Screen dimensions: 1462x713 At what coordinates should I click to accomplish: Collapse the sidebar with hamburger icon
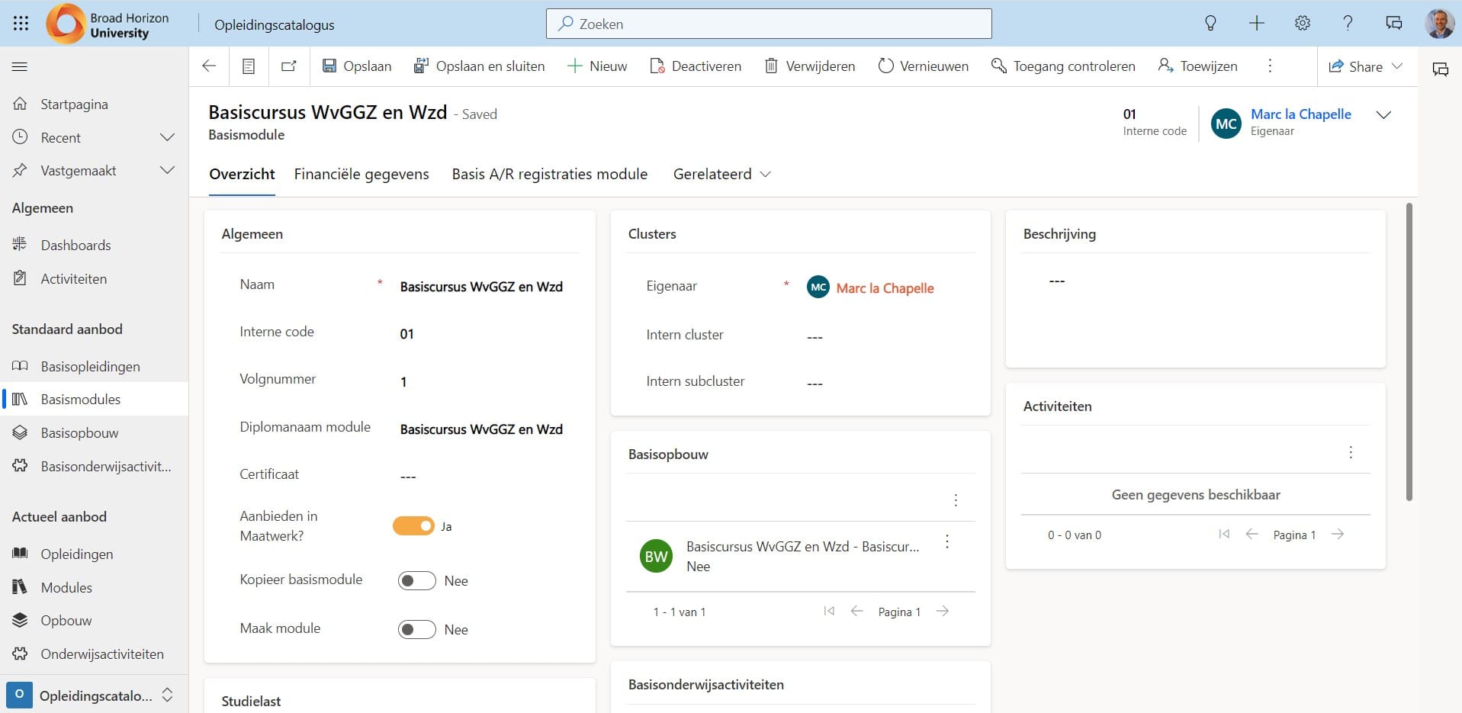tap(20, 66)
